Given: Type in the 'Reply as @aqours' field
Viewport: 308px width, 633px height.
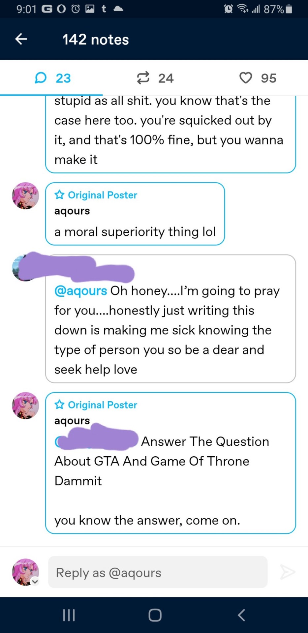Looking at the screenshot, I should (158, 572).
